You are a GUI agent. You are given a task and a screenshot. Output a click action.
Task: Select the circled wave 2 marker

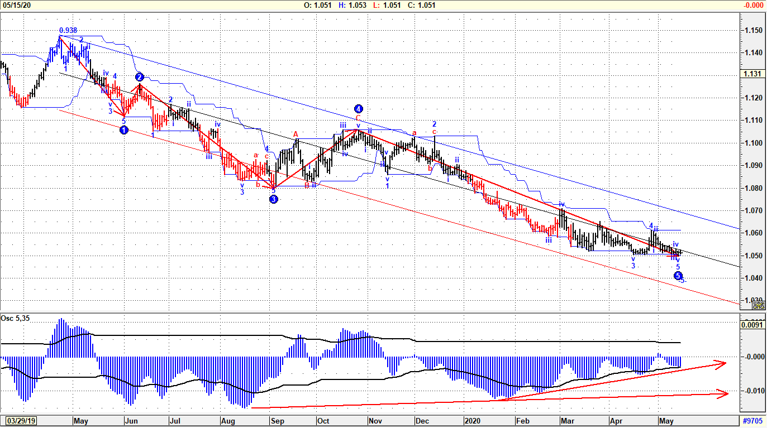click(139, 78)
